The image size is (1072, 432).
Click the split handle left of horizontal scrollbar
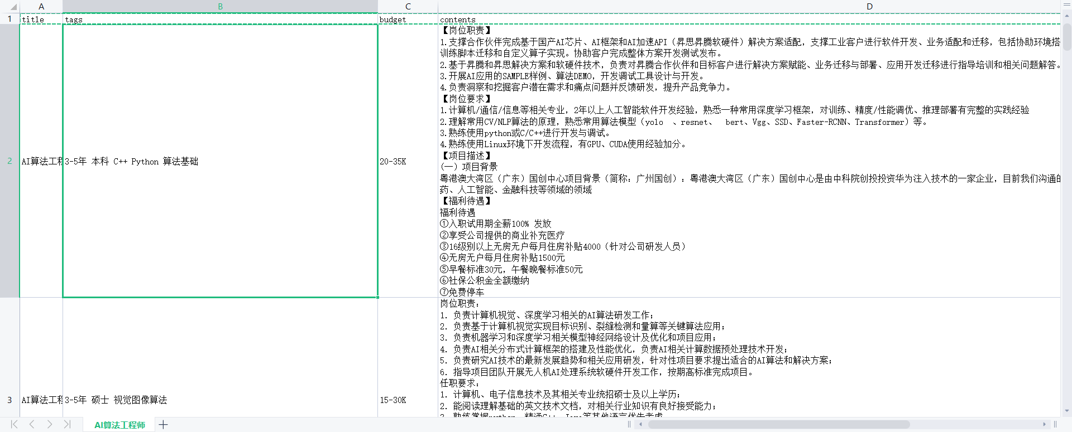[x=630, y=424]
